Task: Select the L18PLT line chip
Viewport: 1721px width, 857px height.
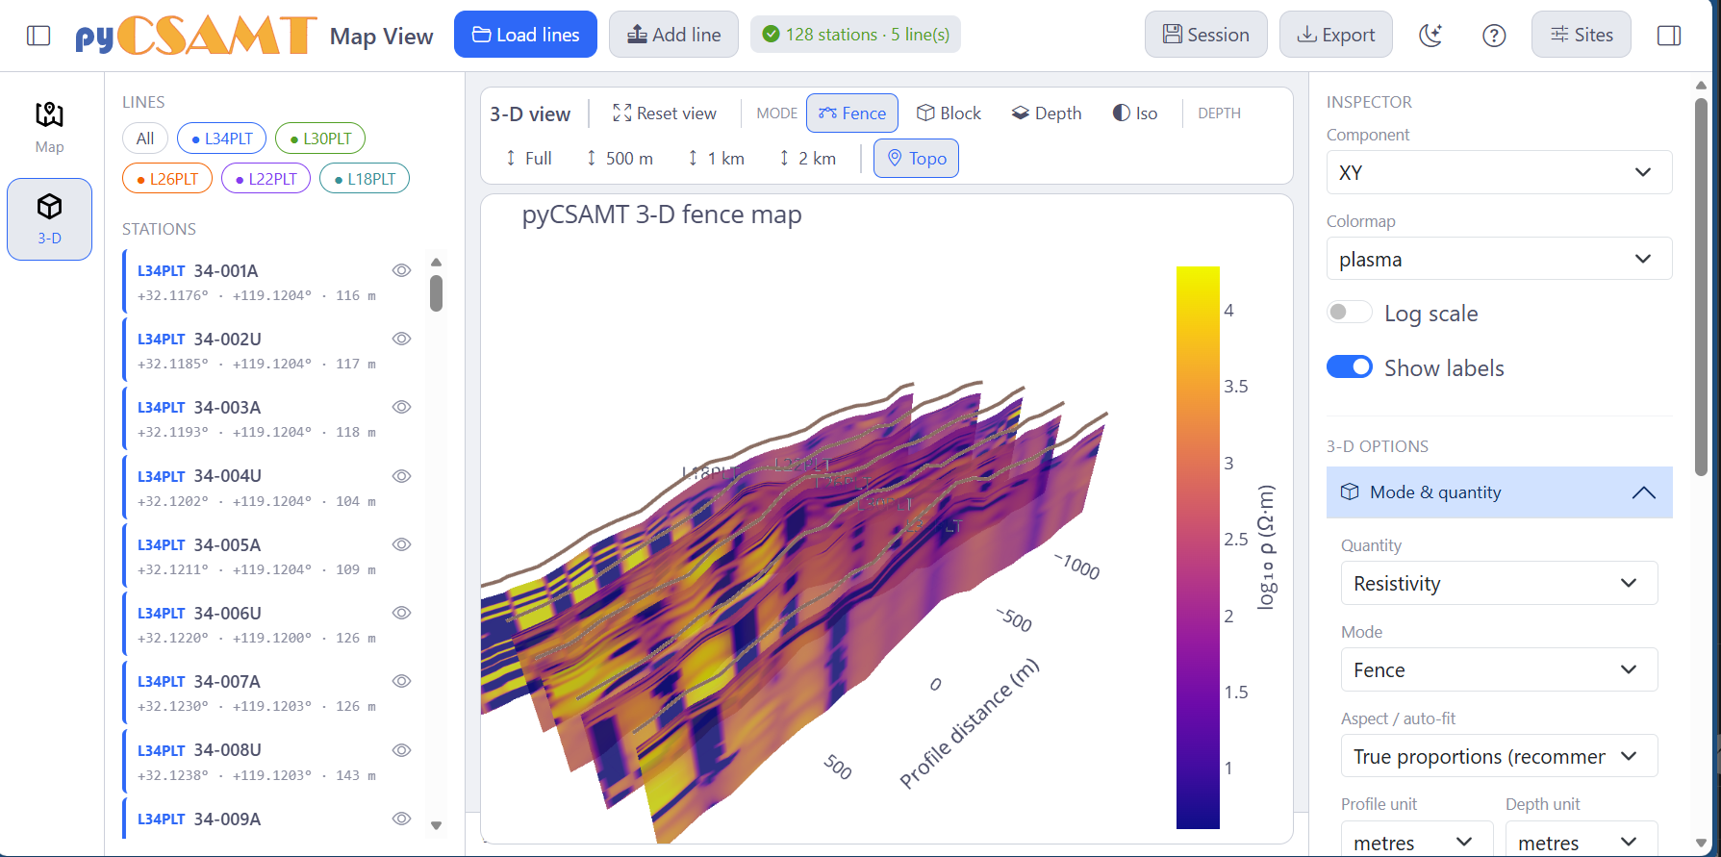Action: click(365, 179)
